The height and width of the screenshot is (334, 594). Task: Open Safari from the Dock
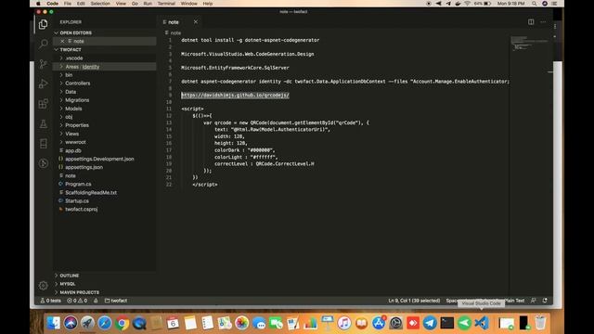105,323
